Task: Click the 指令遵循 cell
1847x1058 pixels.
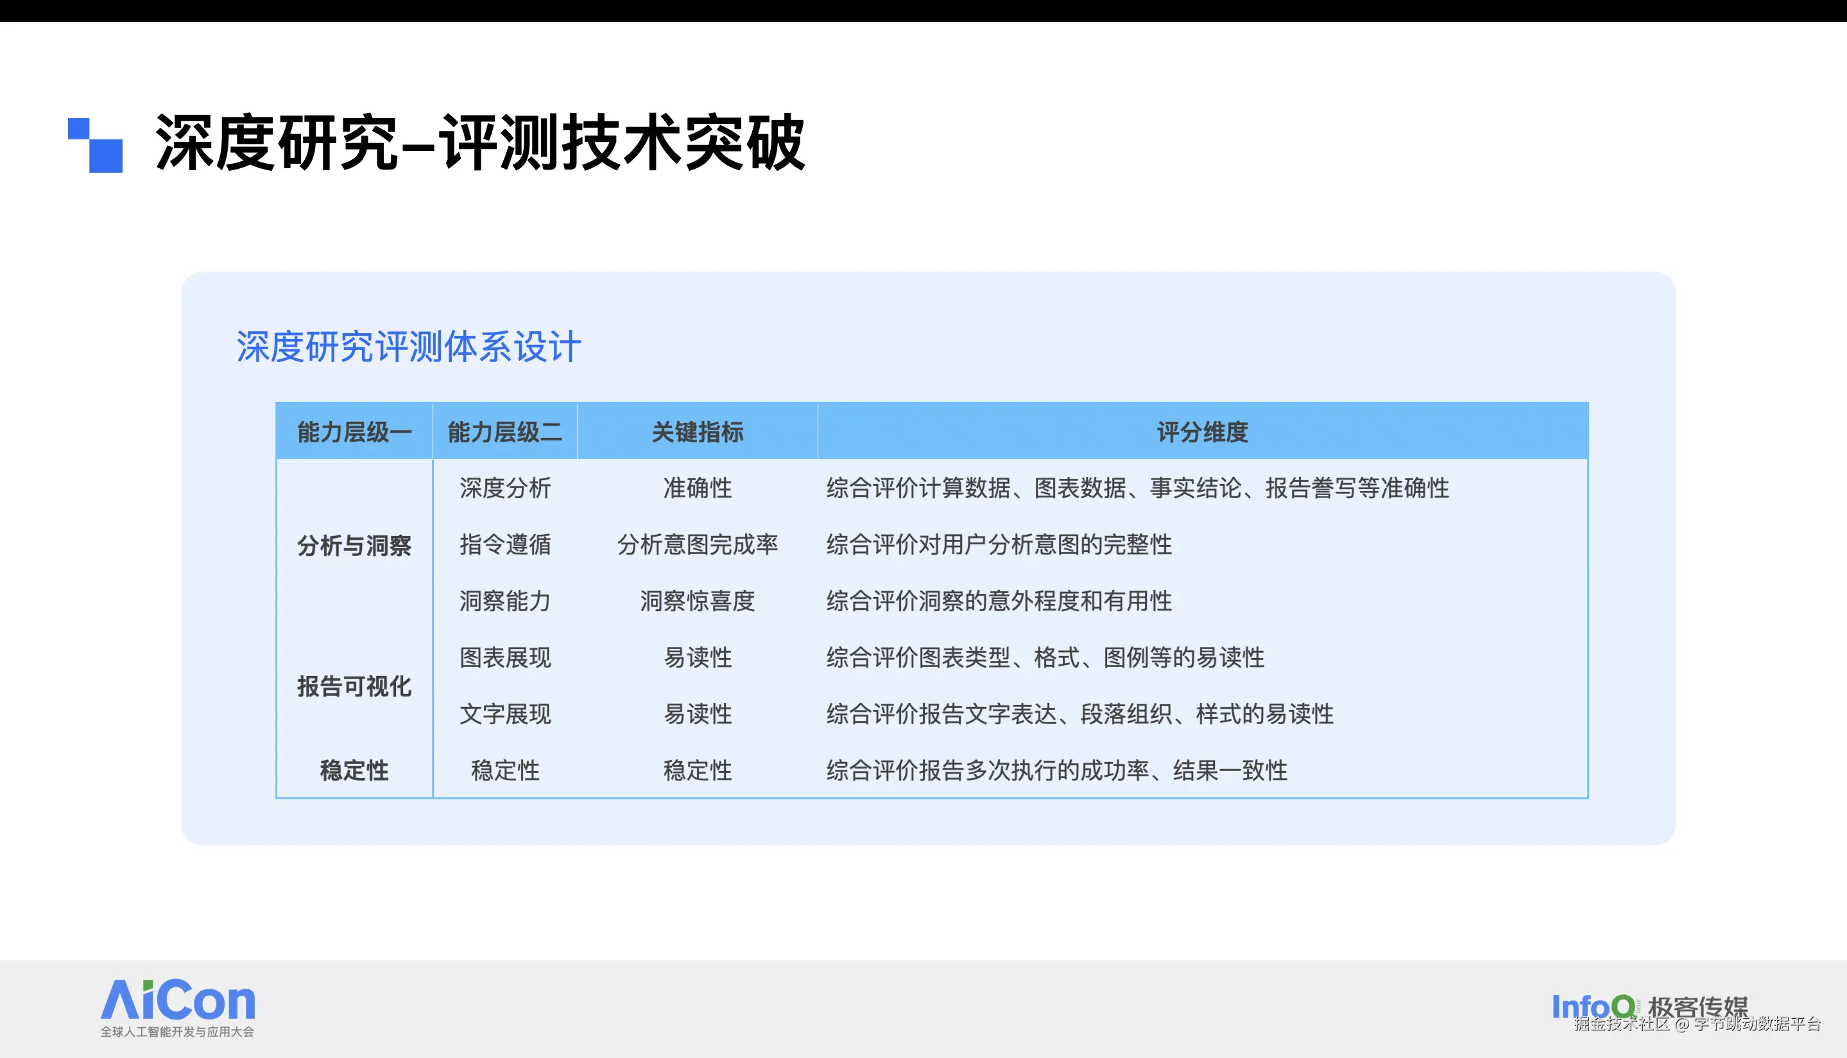Action: [505, 544]
